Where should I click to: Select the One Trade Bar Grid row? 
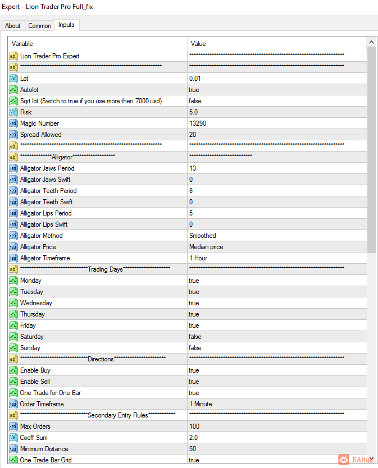click(x=188, y=460)
